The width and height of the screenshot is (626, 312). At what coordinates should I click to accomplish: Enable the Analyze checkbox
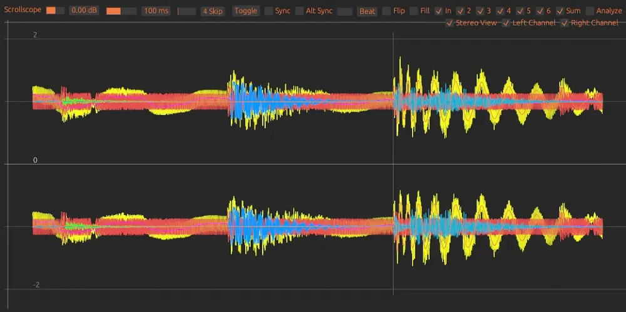(x=590, y=11)
